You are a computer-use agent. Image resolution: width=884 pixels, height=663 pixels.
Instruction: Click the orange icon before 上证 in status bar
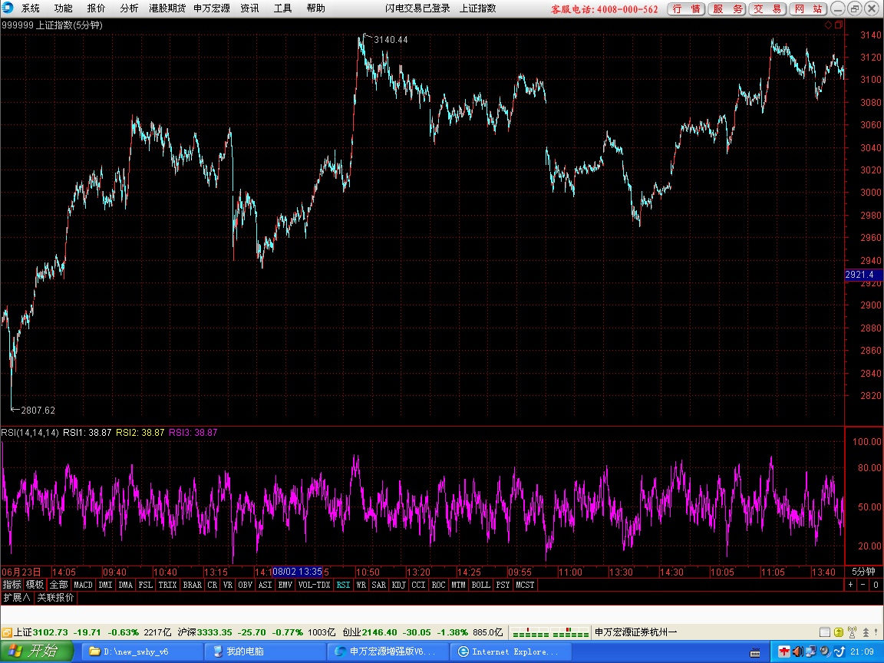click(x=7, y=632)
